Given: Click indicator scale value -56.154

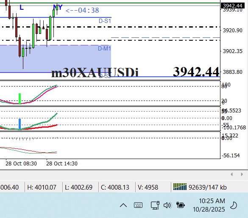Looking at the screenshot, I should [231, 156].
